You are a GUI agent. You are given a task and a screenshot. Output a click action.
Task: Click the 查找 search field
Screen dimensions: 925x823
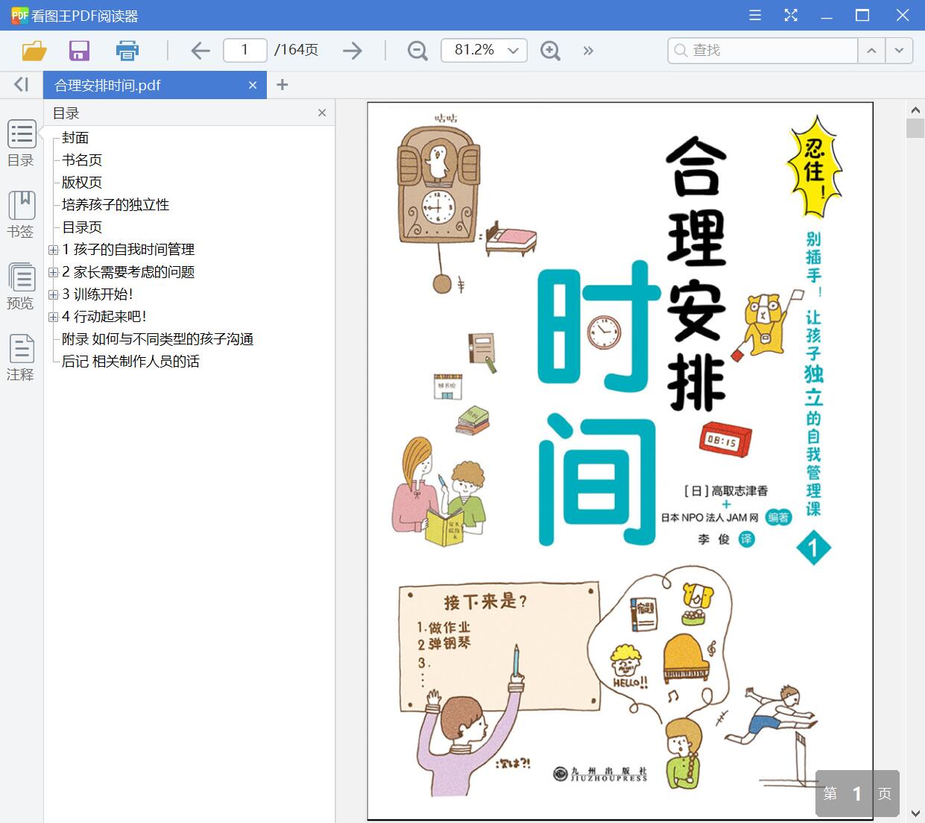(x=763, y=50)
